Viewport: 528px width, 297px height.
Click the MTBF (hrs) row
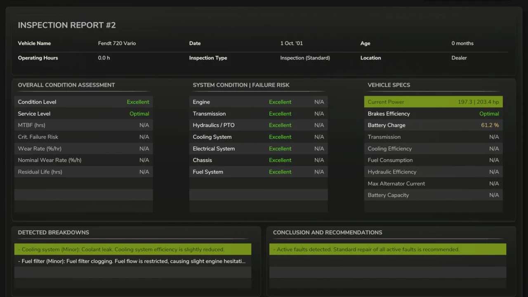coord(83,125)
